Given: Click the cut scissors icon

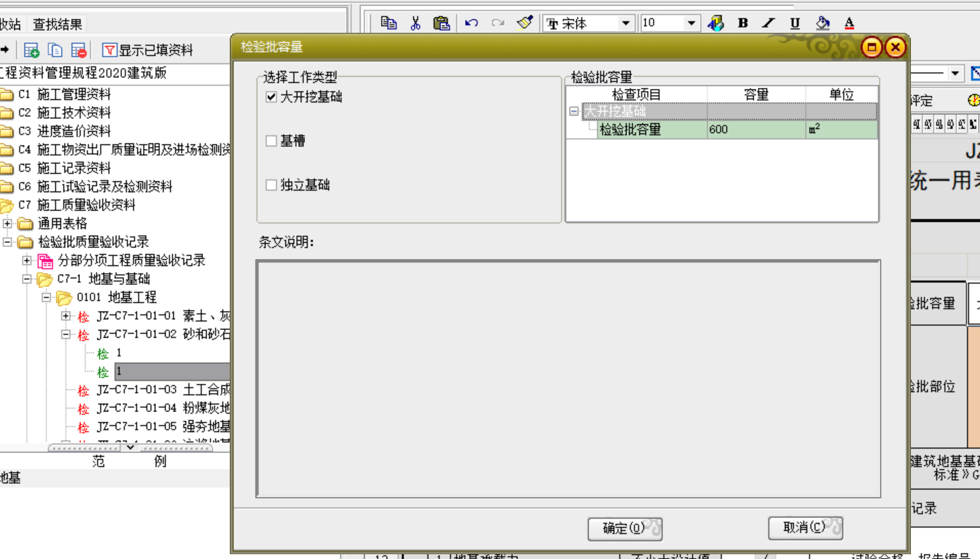Looking at the screenshot, I should 415,23.
